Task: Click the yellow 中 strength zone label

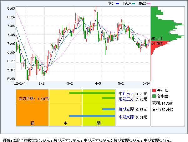Action: (x=66, y=123)
